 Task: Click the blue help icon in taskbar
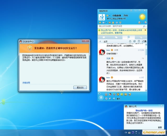tap(133, 133)
